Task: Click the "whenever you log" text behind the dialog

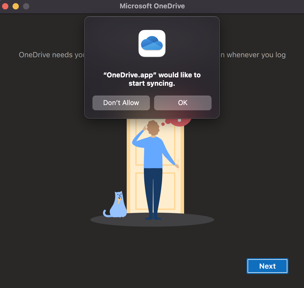Action: coord(256,55)
